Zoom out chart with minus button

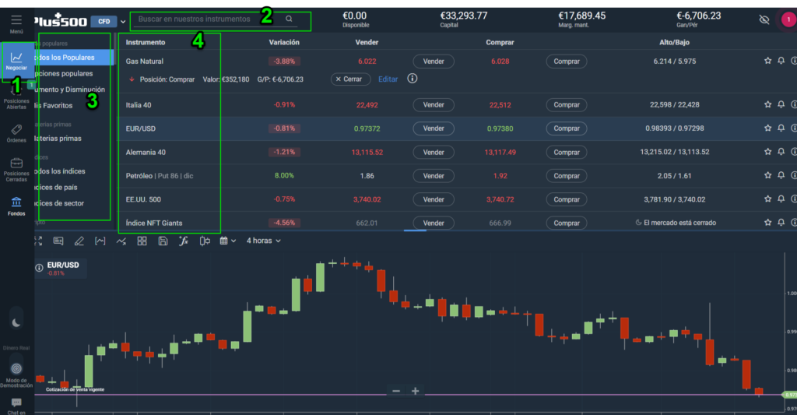396,391
